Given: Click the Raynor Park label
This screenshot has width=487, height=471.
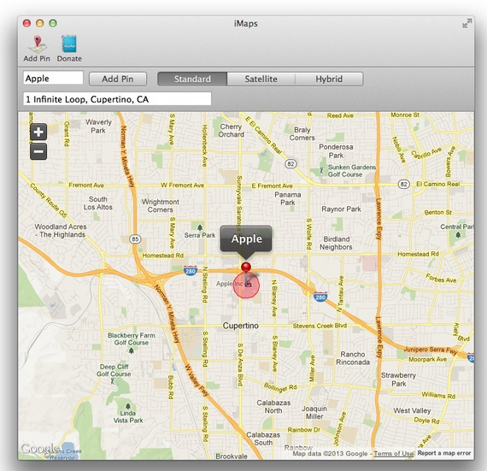Looking at the screenshot, I should 341,209.
